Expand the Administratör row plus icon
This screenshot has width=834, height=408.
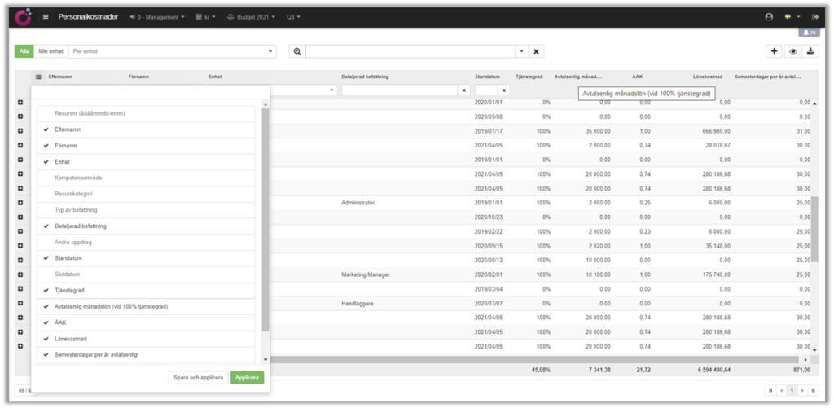tap(20, 203)
